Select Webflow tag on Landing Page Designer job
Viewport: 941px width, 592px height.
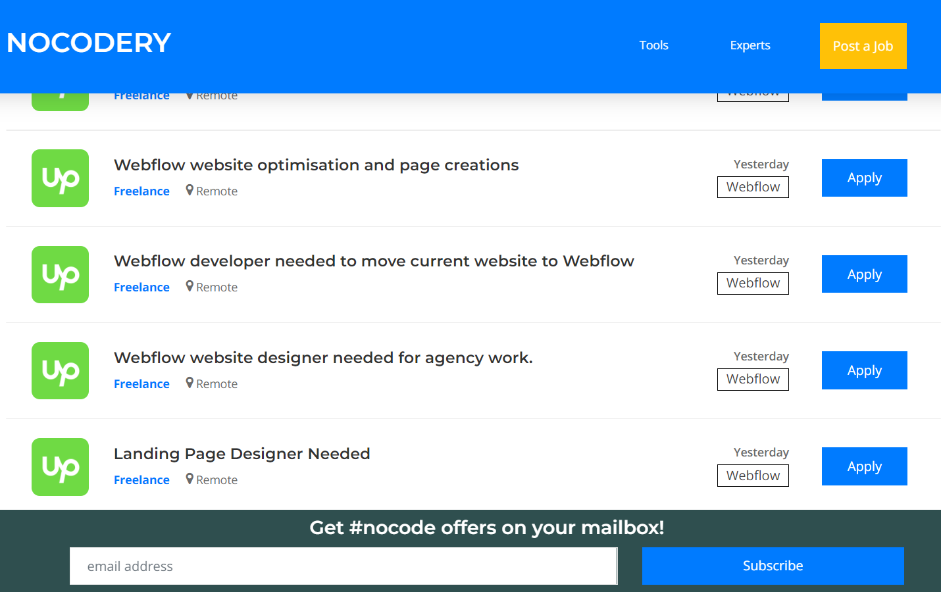click(x=753, y=476)
